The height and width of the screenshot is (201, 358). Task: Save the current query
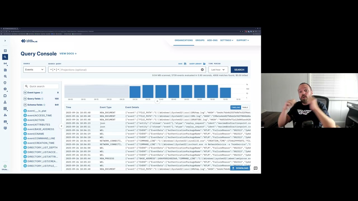(182, 64)
